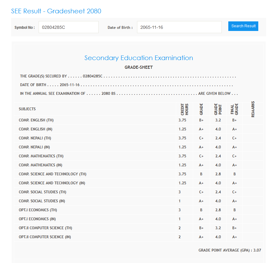Click the SEE Result - Gradesheet 2080 heading
This screenshot has height=263, width=275.
(x=56, y=11)
